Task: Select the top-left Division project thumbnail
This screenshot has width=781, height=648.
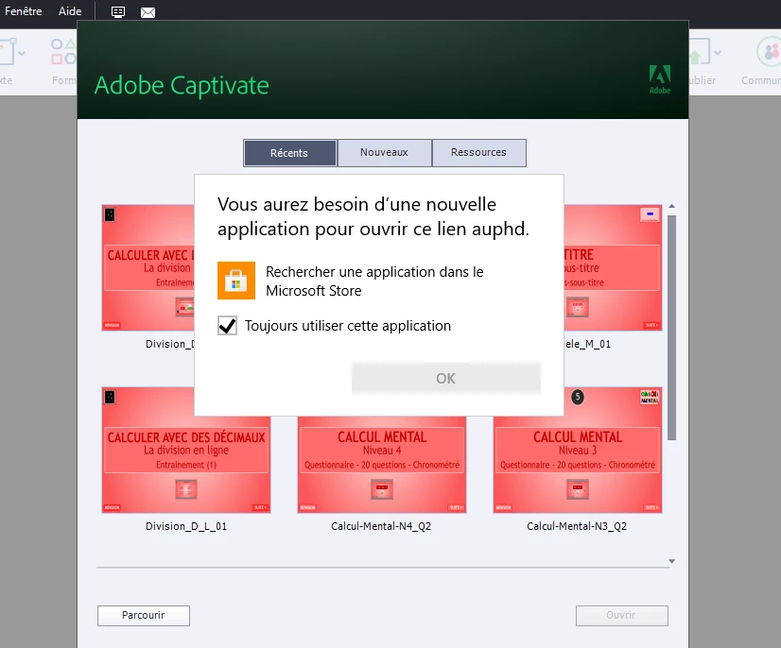Action: 148,267
